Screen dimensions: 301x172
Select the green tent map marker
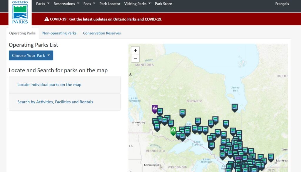173,131
